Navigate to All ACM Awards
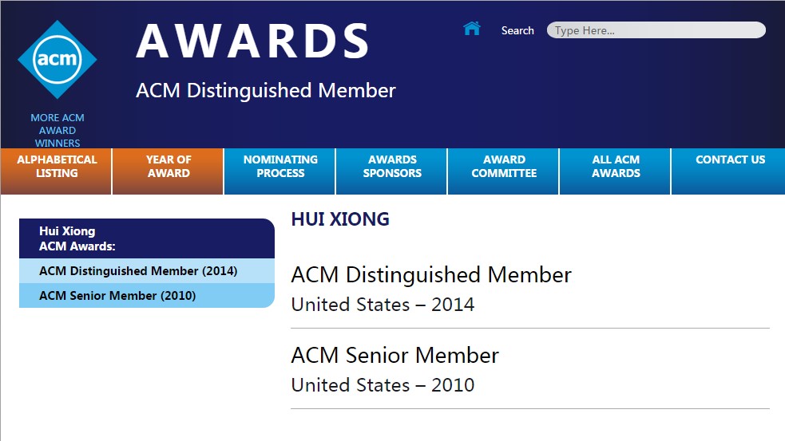785x441 pixels. pyautogui.click(x=616, y=166)
